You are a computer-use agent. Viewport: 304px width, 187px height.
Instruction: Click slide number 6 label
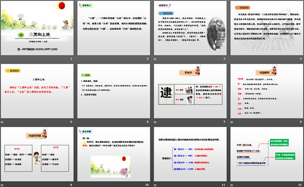point(148,121)
